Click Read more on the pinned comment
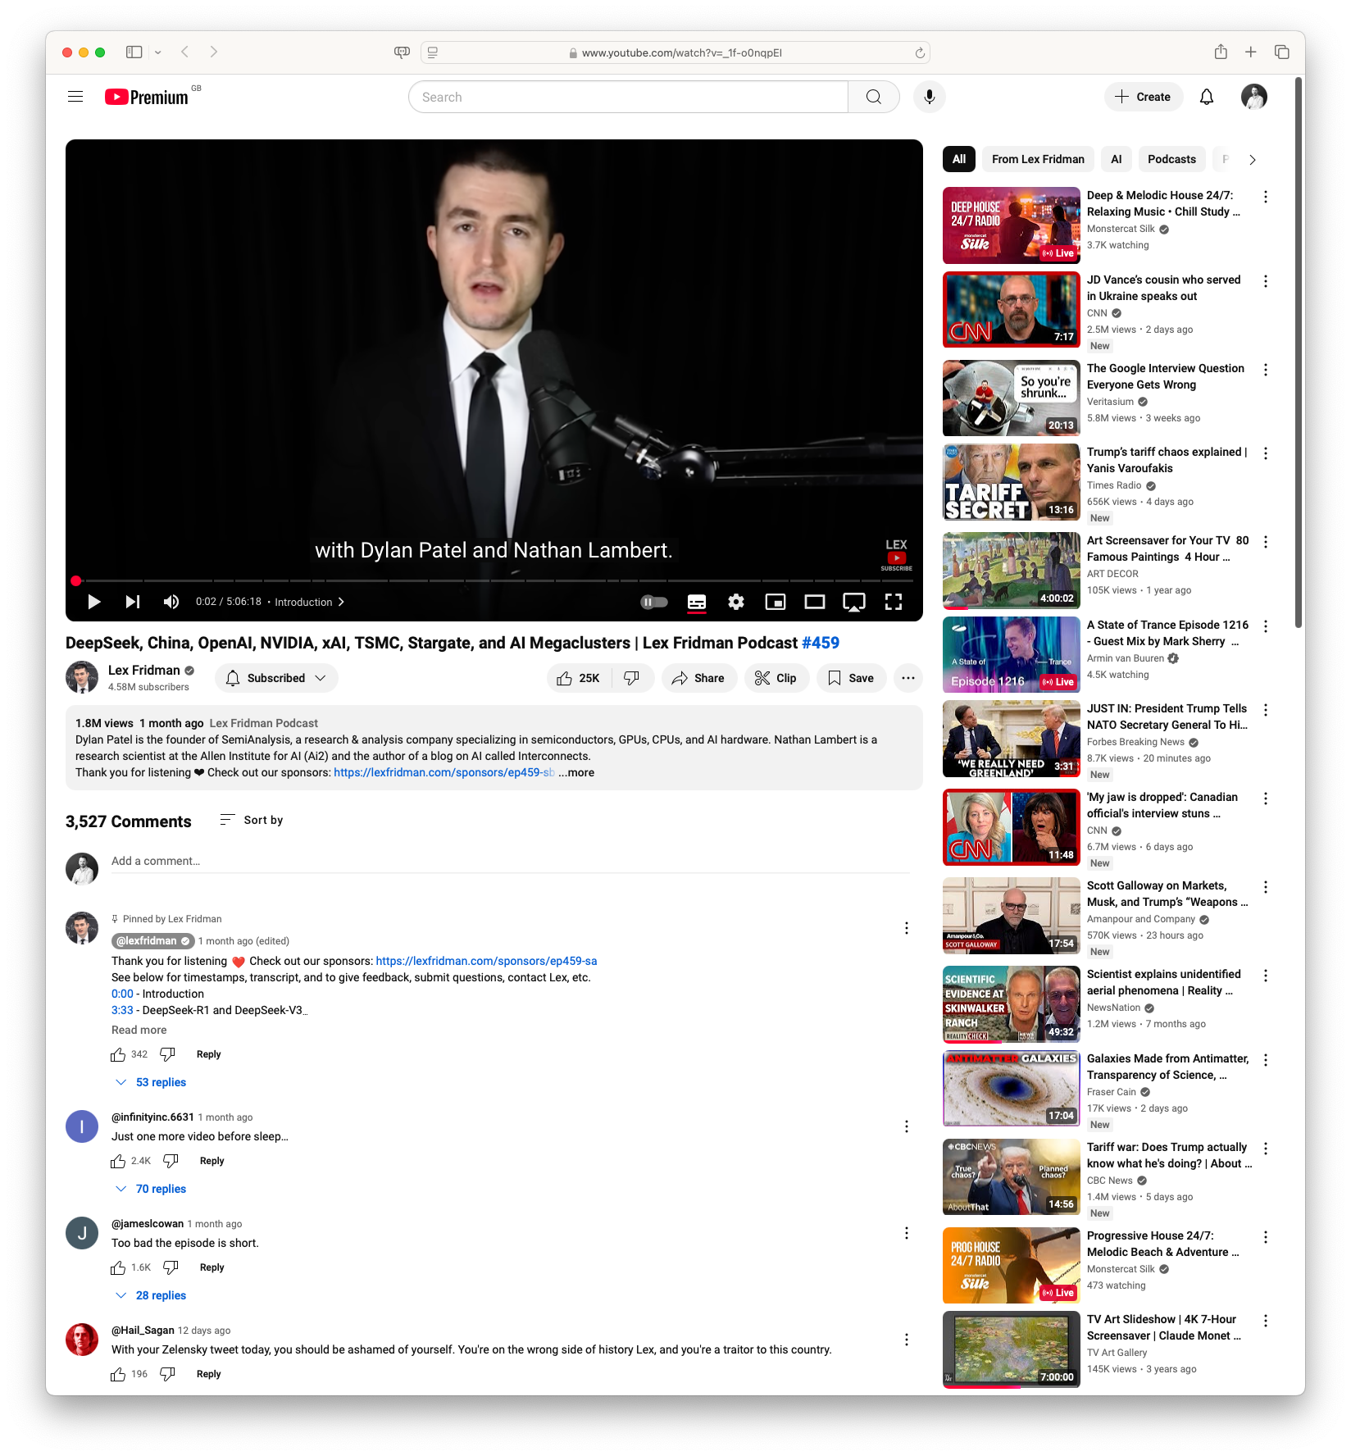This screenshot has height=1456, width=1351. pos(139,1029)
